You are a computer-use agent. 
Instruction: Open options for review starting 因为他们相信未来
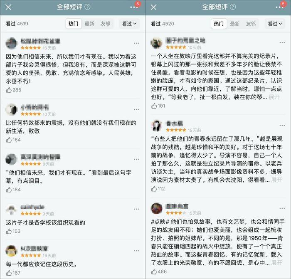(137, 43)
